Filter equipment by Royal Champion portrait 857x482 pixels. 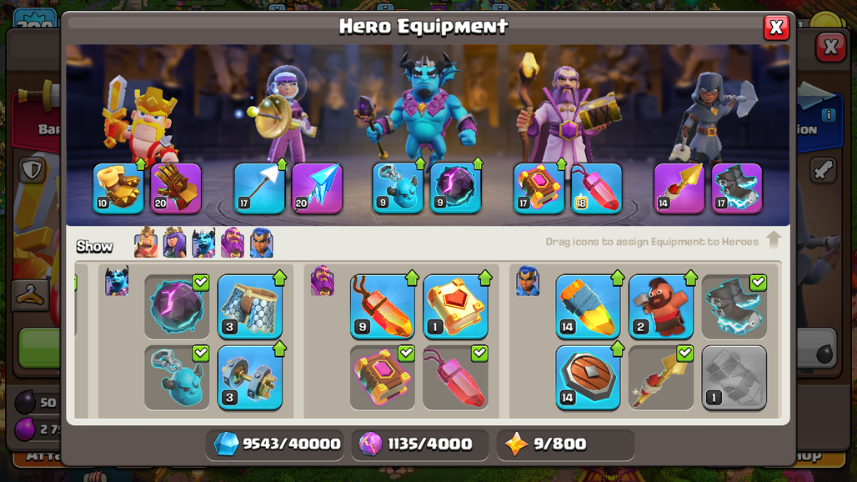click(262, 243)
